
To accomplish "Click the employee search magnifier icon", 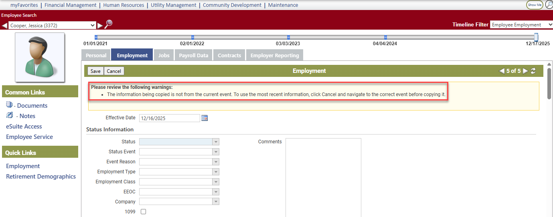I will click(x=108, y=24).
